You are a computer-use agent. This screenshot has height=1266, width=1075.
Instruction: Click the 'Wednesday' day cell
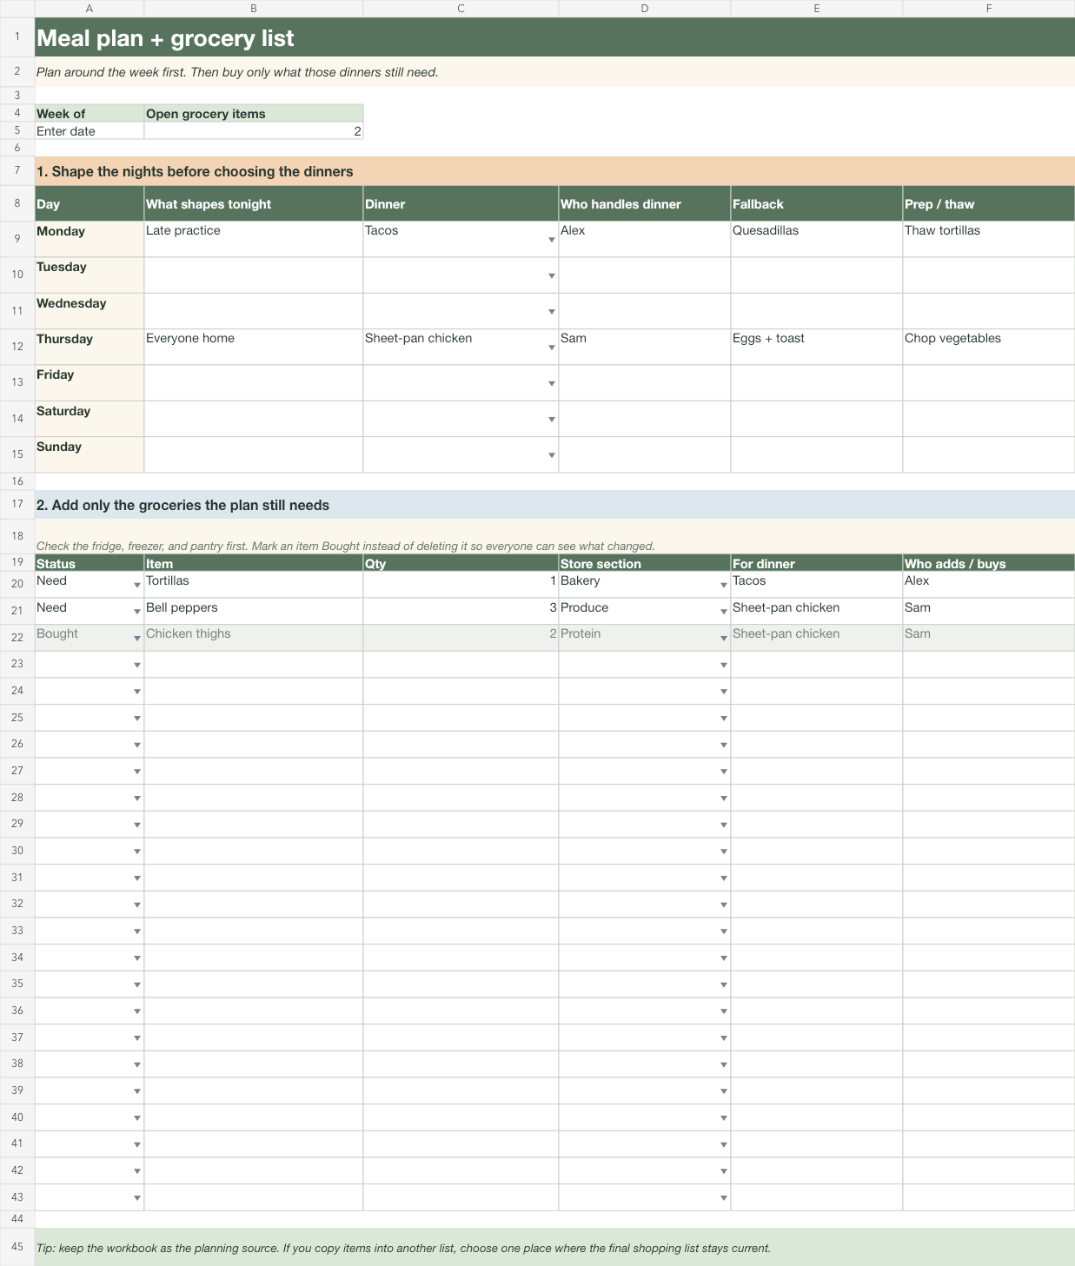coord(90,311)
